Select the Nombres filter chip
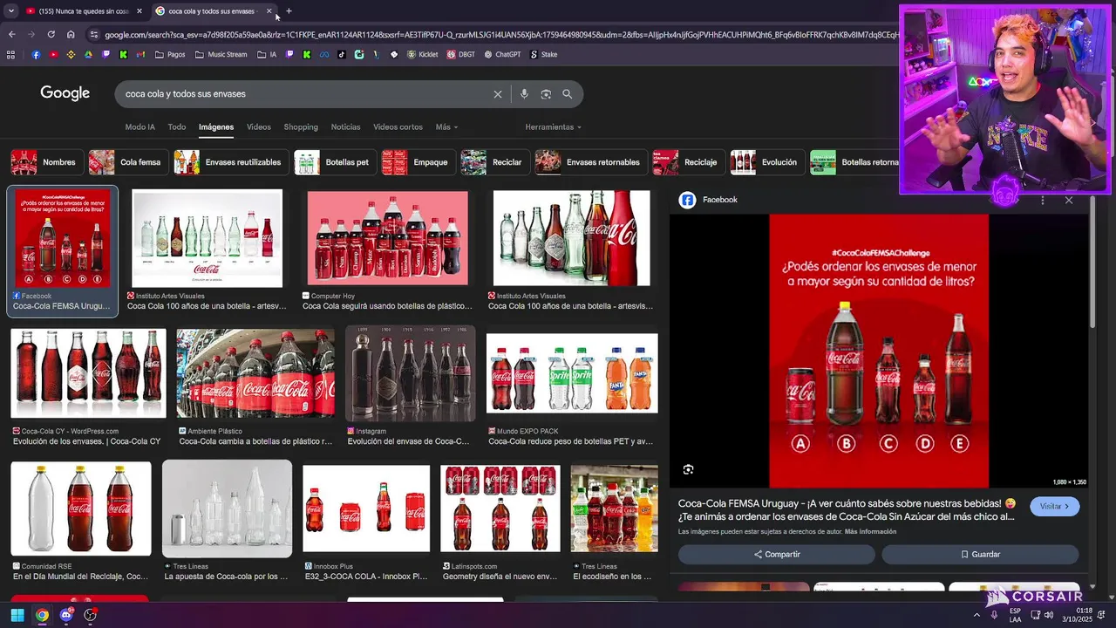Viewport: 1116px width, 628px height. click(x=45, y=162)
